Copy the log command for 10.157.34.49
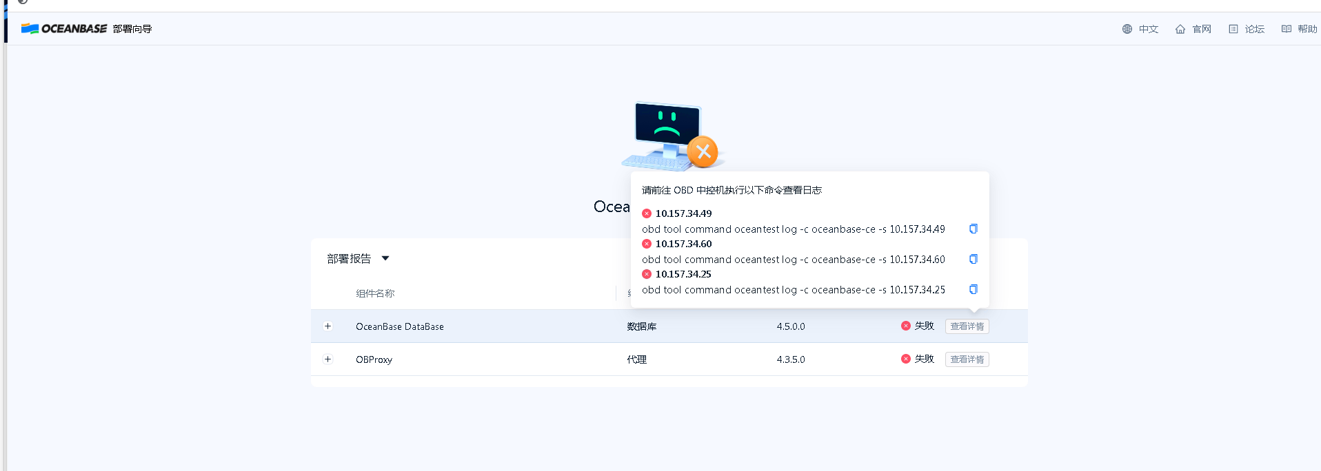 point(974,229)
